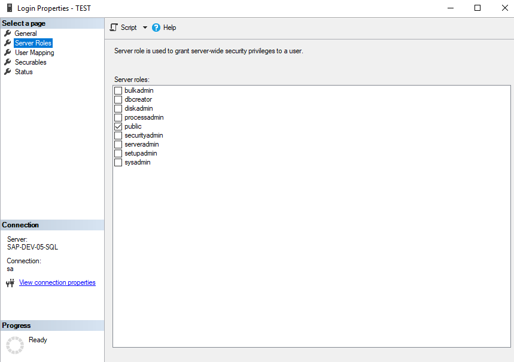Click wrench icon beside General page

tap(8, 34)
